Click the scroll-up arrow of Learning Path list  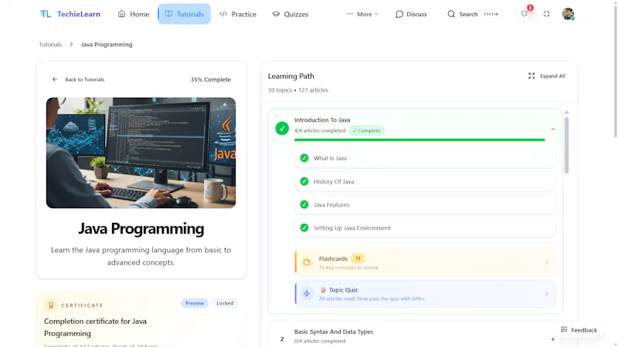(566, 113)
